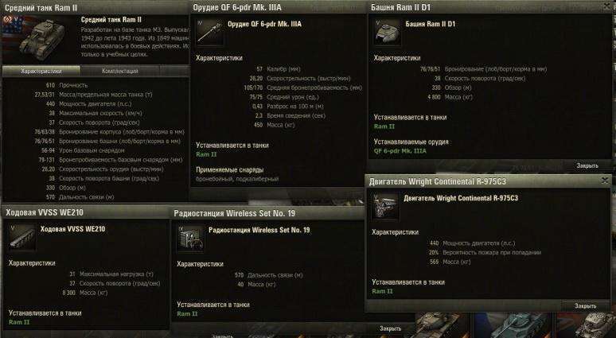Image resolution: width=616 pixels, height=338 pixels.
Task: Open Ram II link in engine window
Action: [382, 291]
